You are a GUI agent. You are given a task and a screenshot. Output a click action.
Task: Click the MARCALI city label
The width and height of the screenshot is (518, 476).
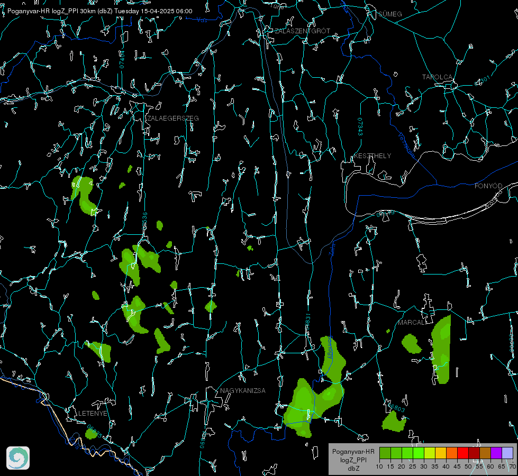click(x=412, y=323)
